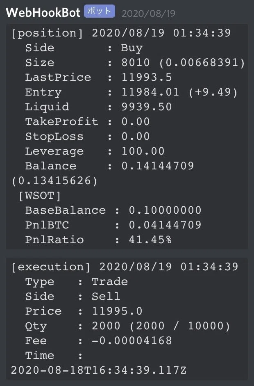Select the PnlBTC value 0.04144709
The height and width of the screenshot is (386, 254).
[x=165, y=225]
